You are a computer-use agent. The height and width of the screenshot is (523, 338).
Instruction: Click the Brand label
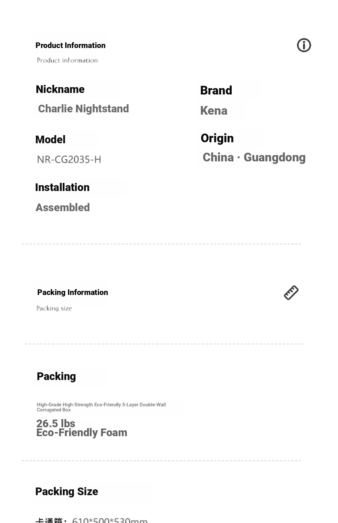pos(216,90)
